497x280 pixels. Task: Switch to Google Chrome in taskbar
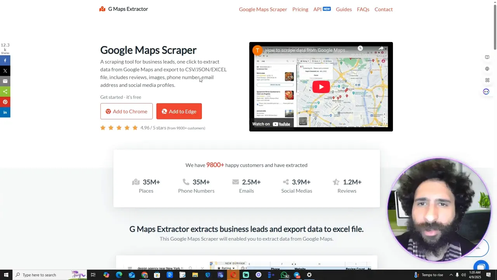pyautogui.click(x=144, y=275)
